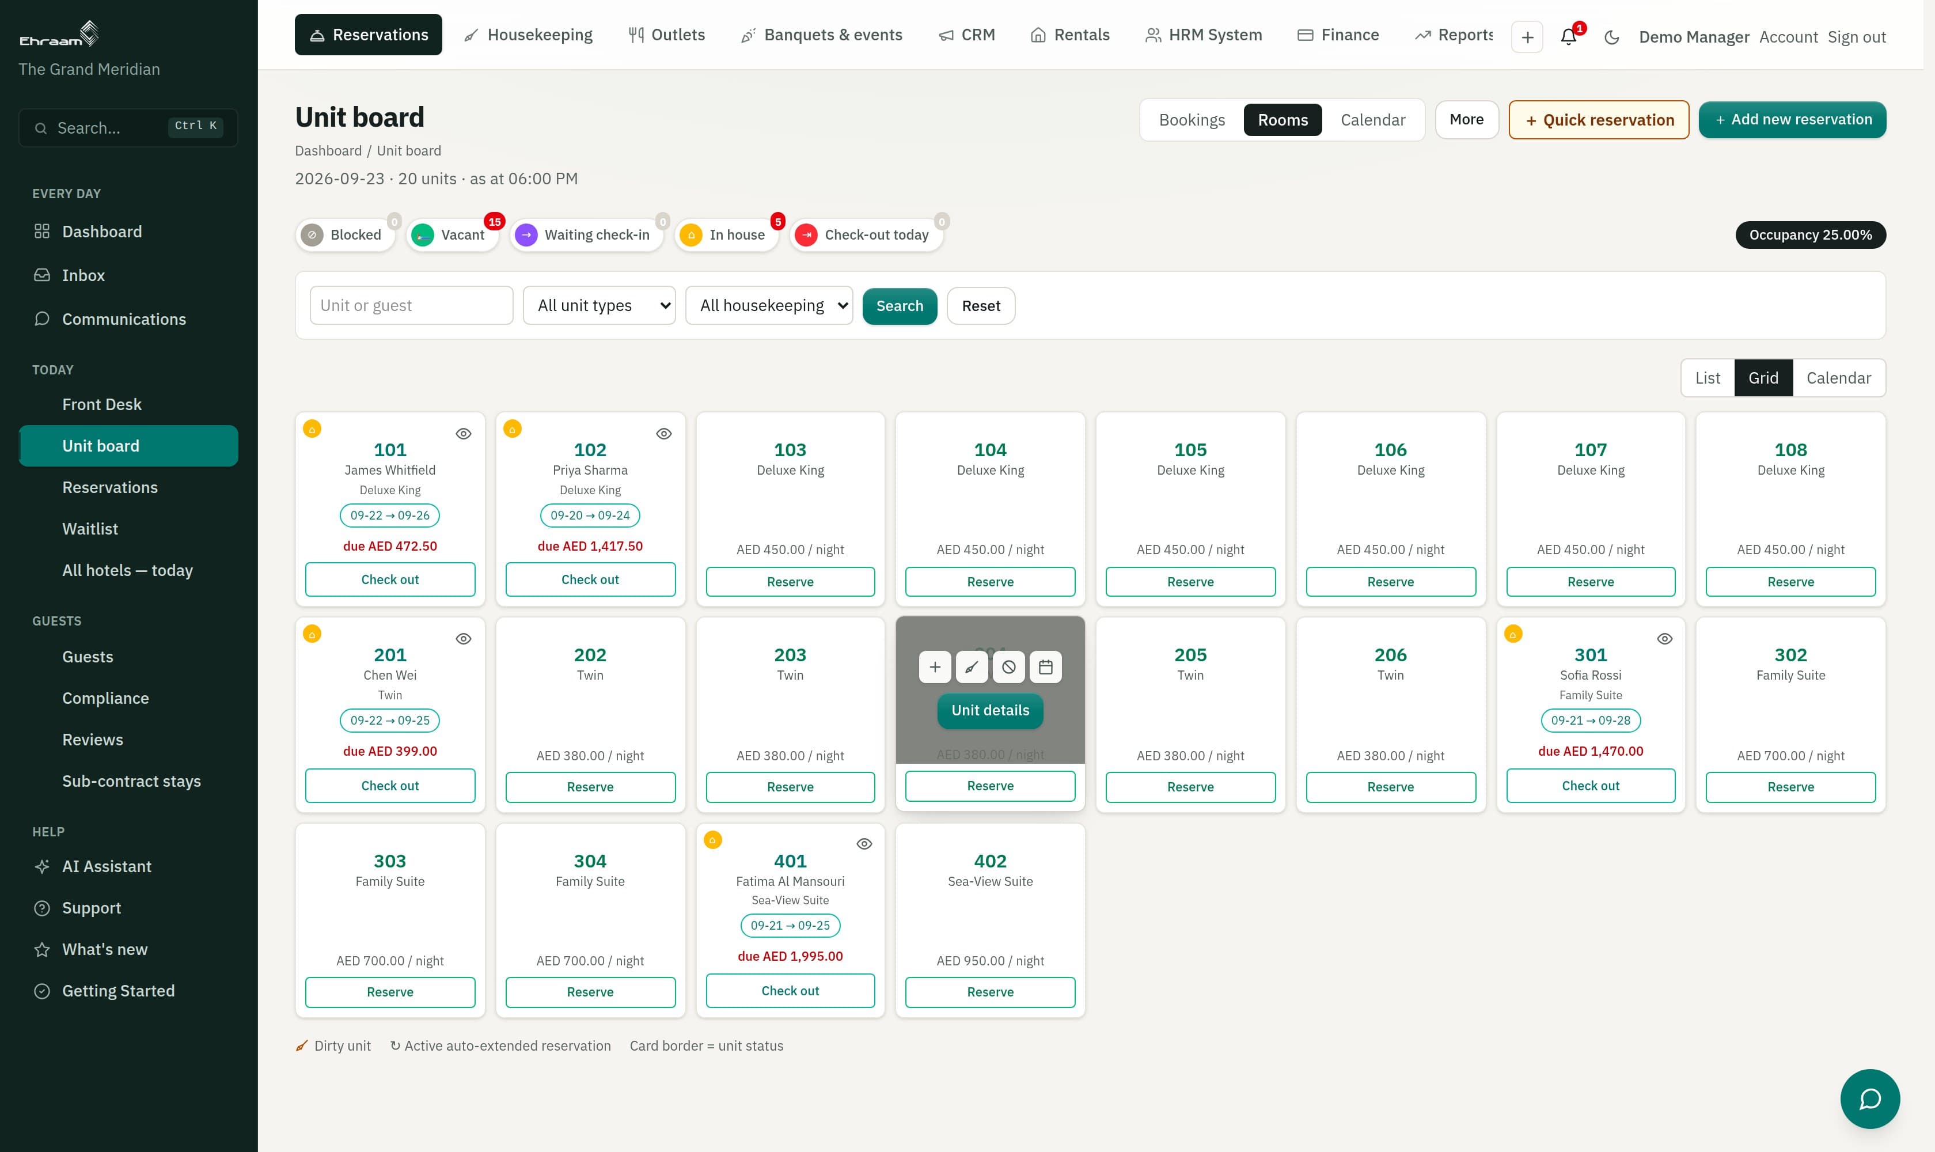Filter by In house status chip

coord(727,234)
